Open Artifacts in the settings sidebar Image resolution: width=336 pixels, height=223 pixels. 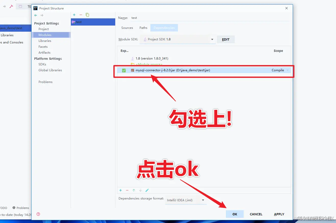click(x=44, y=53)
